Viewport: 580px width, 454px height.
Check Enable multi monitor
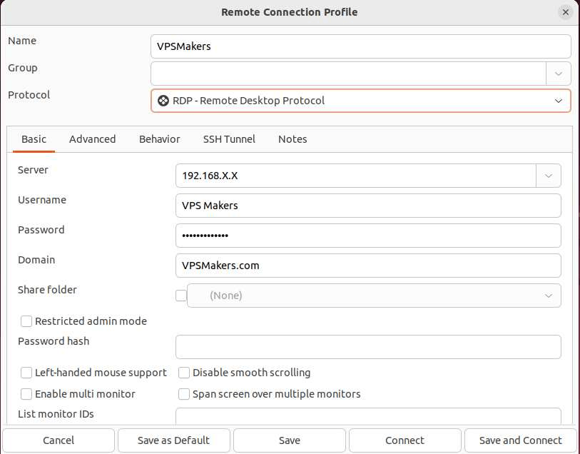pos(26,394)
